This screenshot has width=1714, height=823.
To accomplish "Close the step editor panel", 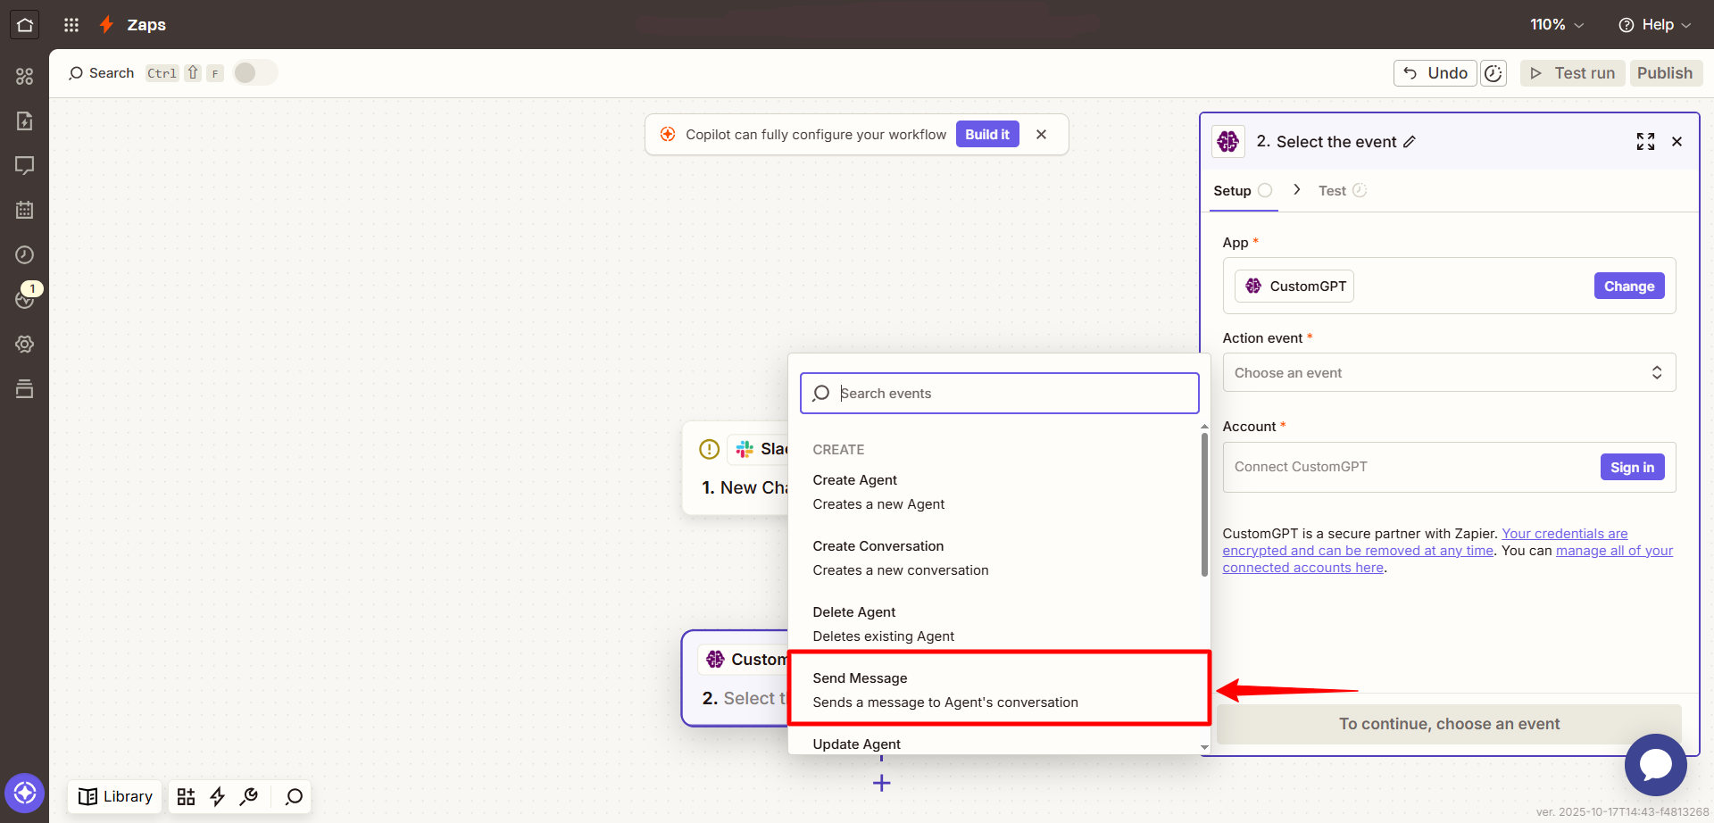I will point(1677,142).
